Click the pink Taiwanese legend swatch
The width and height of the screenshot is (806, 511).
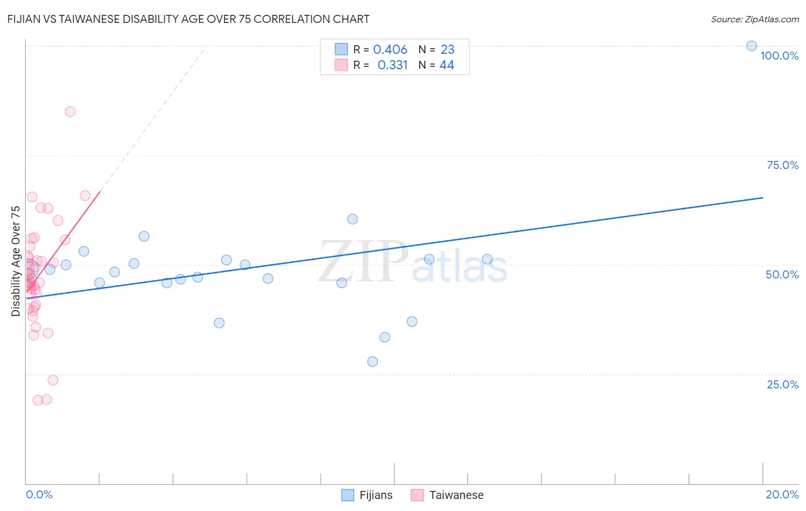coord(417,495)
